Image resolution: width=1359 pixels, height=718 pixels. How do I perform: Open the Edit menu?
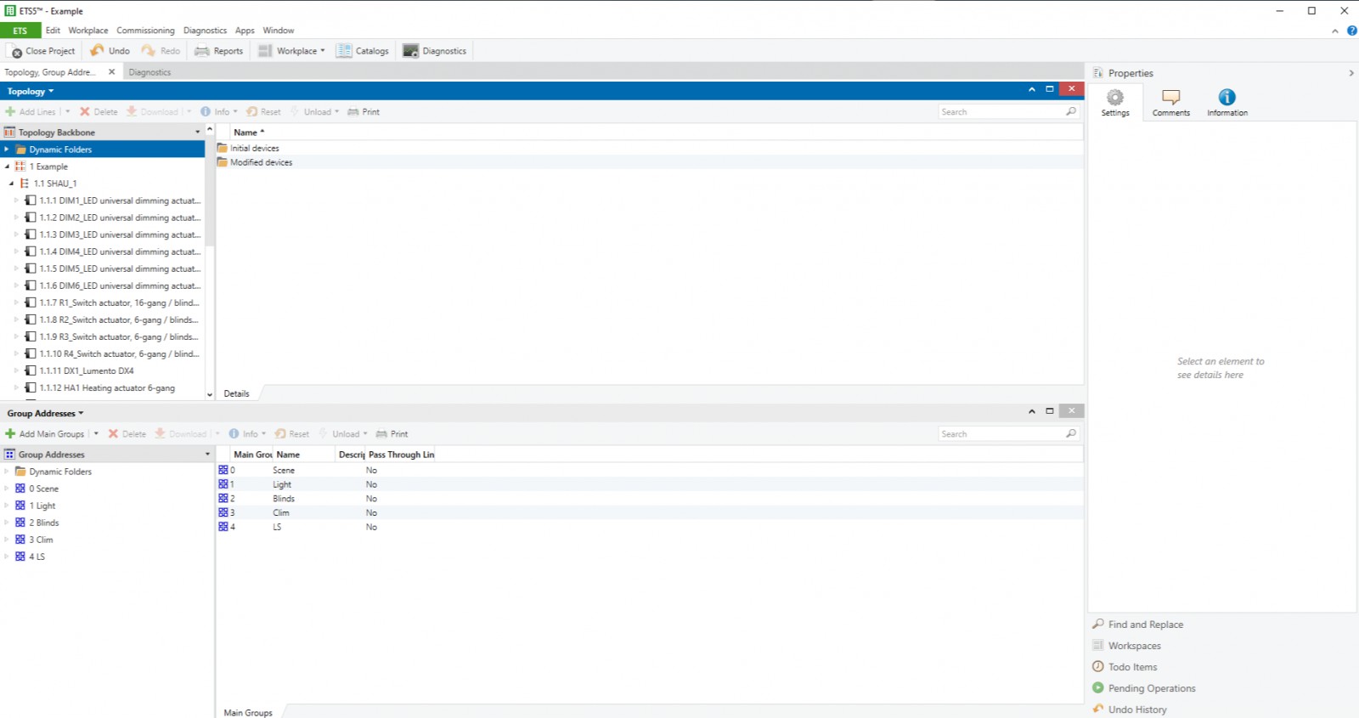(x=53, y=31)
